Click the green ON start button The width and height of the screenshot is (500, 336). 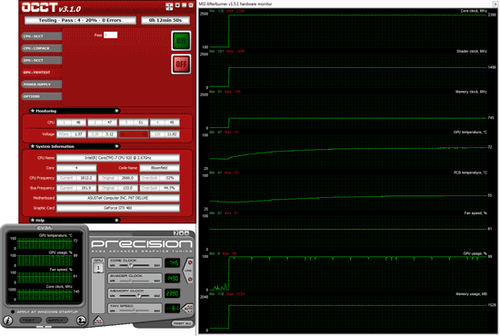[181, 41]
